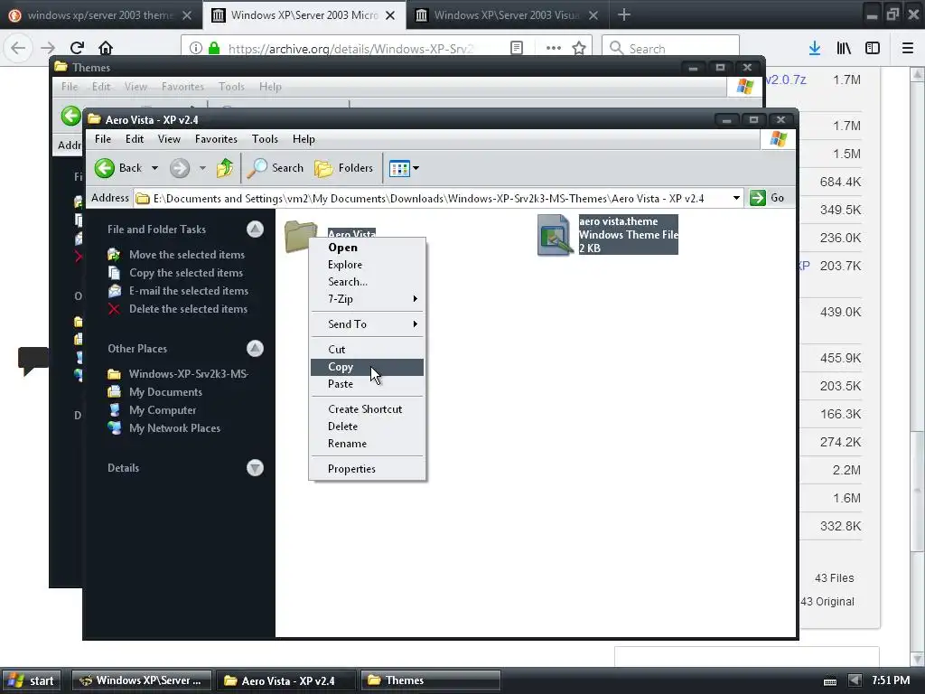Click the Forward arrow in Aero Vista toolbar
925x694 pixels.
click(180, 168)
